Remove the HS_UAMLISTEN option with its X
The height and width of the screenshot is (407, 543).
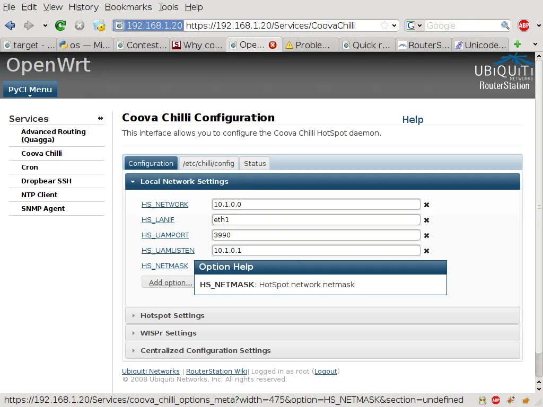click(427, 251)
